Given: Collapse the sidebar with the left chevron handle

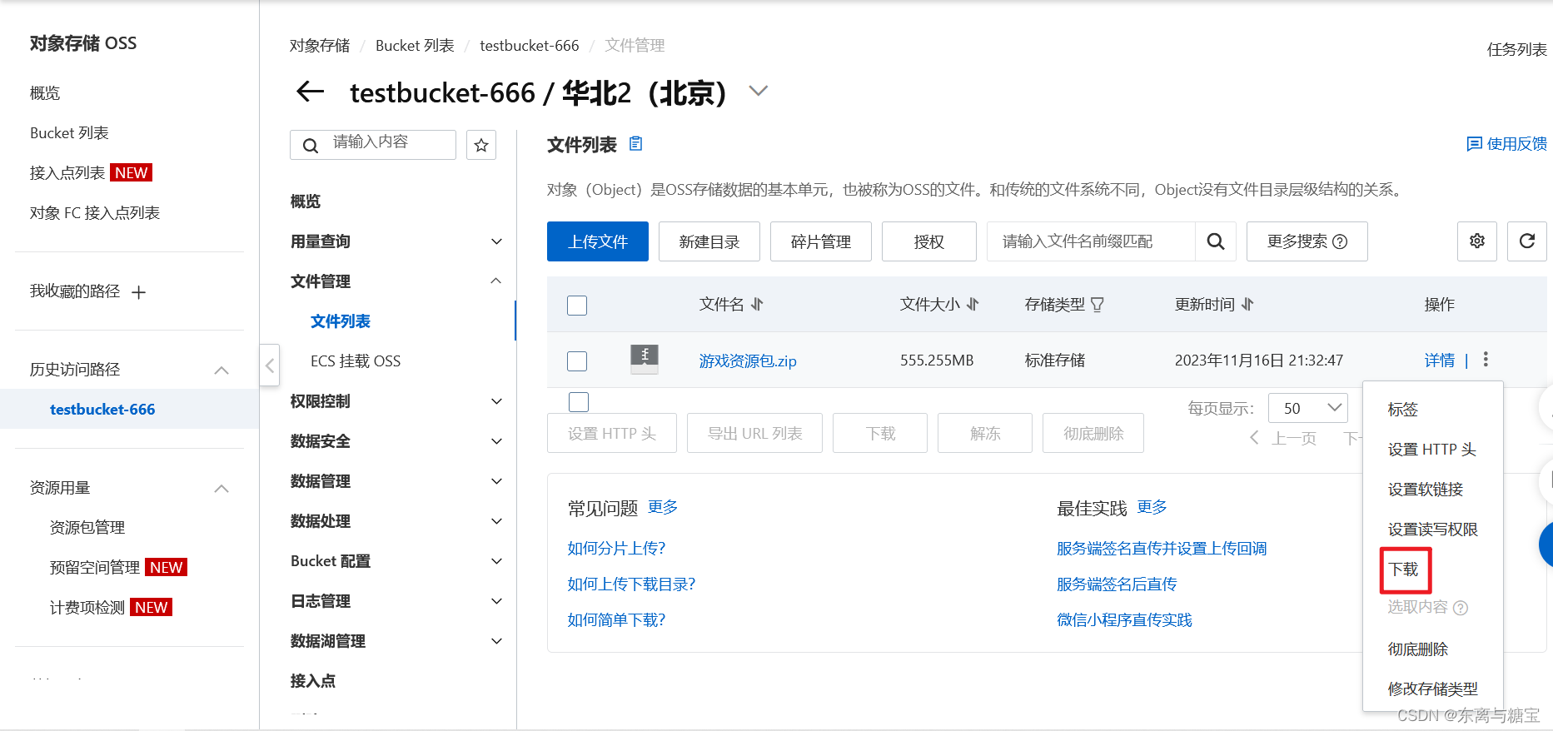Looking at the screenshot, I should (269, 365).
